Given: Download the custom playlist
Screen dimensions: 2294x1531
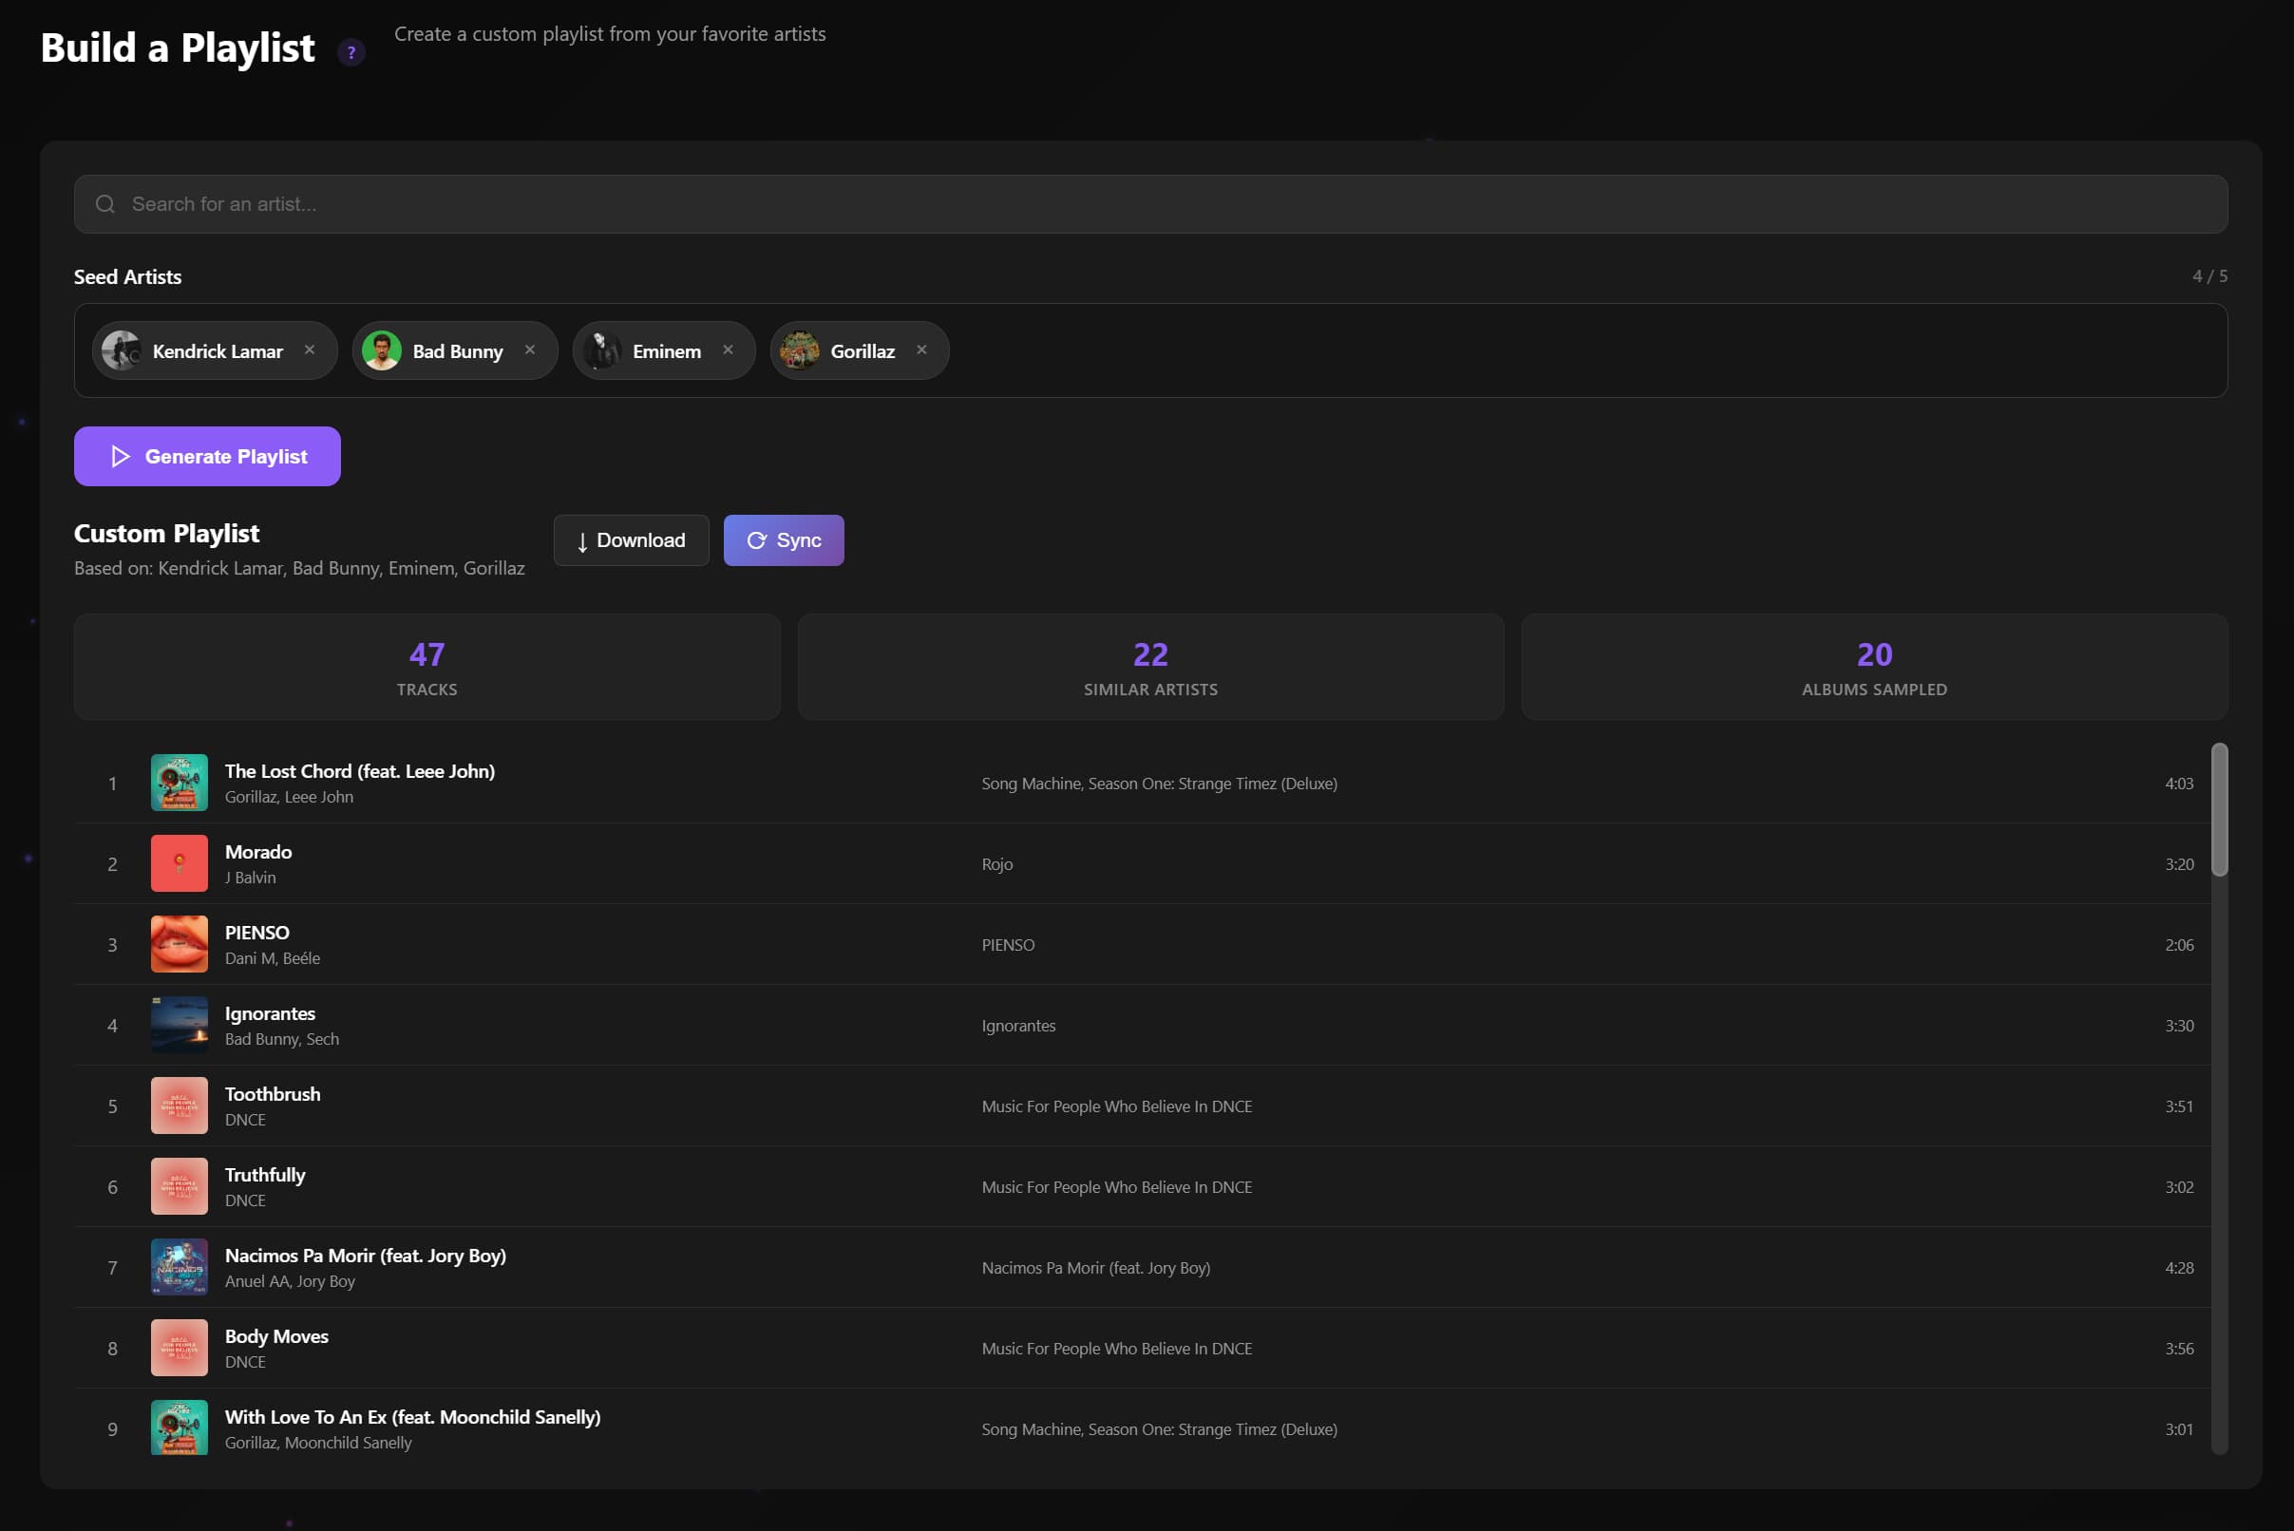Looking at the screenshot, I should tap(631, 540).
